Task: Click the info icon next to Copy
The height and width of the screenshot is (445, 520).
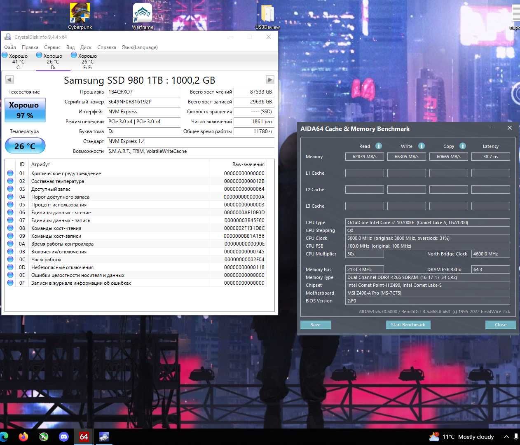Action: [463, 146]
